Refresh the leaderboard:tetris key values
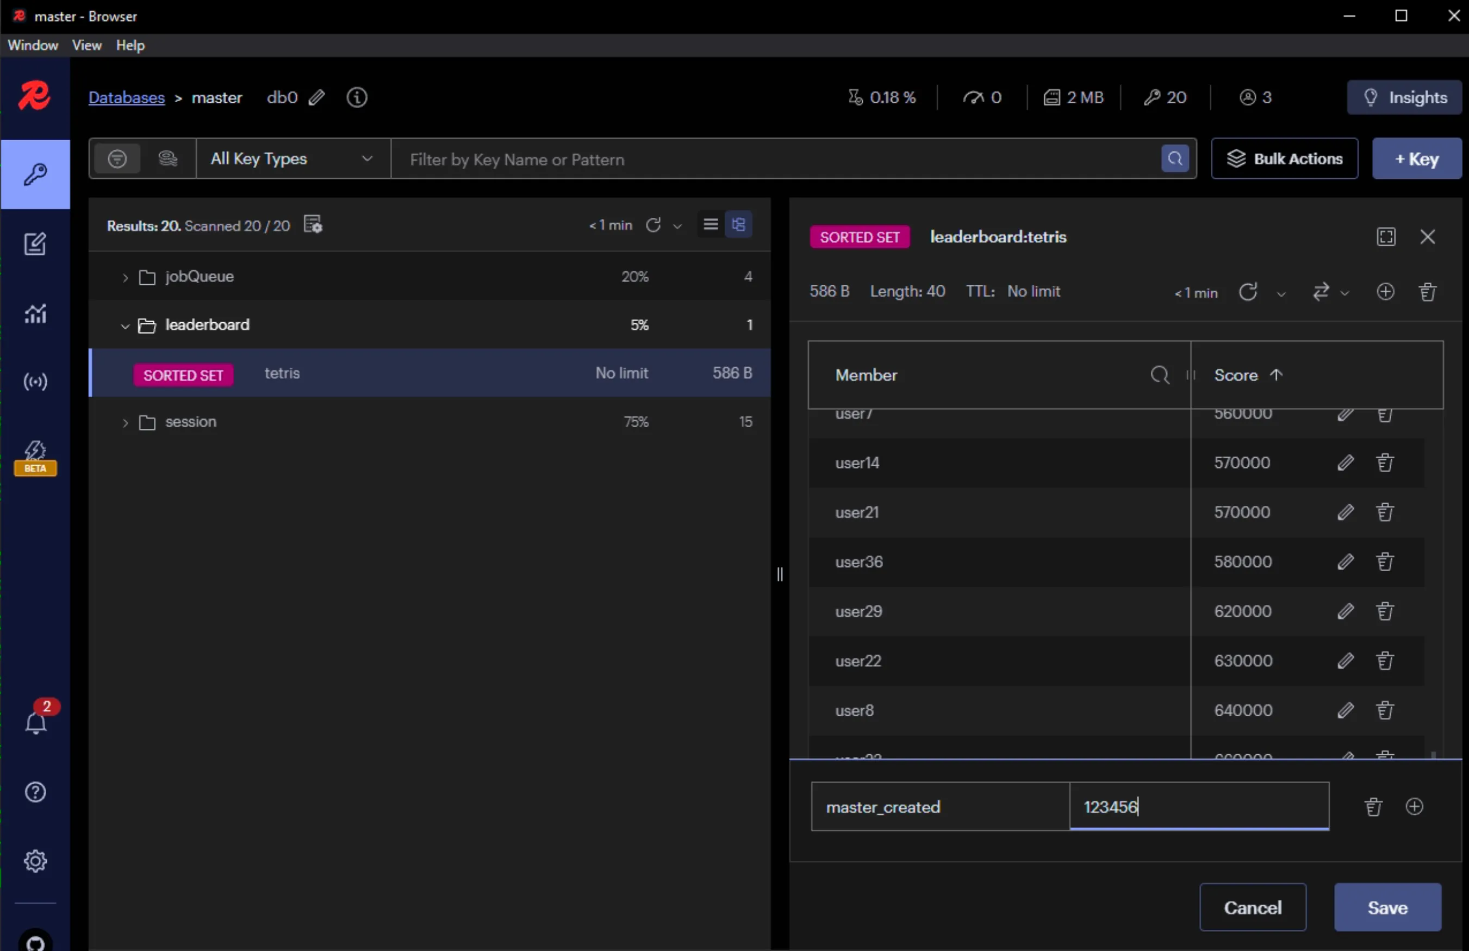 [x=1247, y=292]
